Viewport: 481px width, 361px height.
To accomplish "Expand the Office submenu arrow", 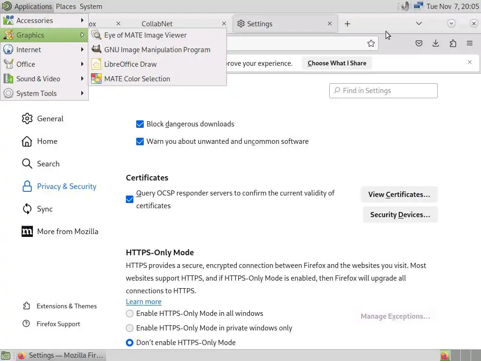I will point(82,64).
